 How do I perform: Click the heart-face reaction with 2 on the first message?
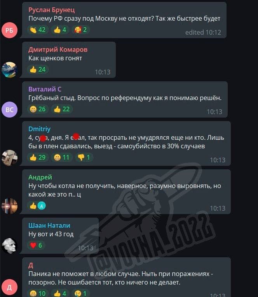(x=80, y=30)
